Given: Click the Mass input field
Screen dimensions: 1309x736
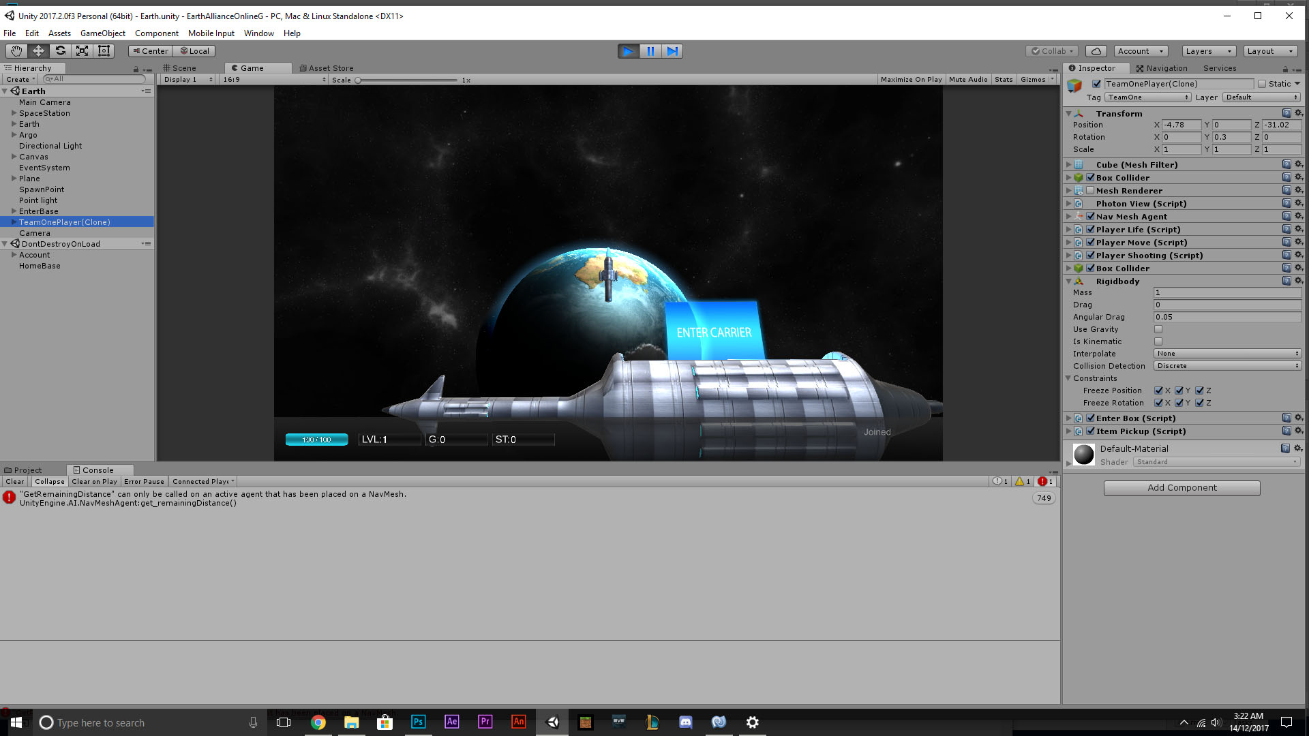Looking at the screenshot, I should point(1227,292).
